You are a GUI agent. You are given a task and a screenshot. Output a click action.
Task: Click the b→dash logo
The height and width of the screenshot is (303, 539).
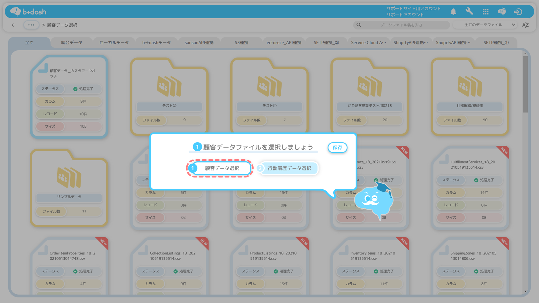tap(28, 12)
